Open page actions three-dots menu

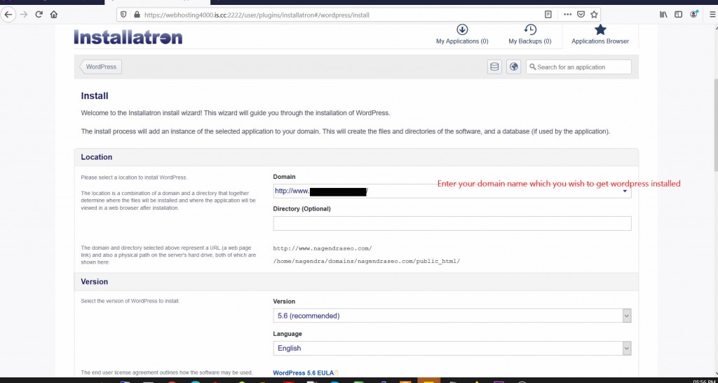[567, 14]
